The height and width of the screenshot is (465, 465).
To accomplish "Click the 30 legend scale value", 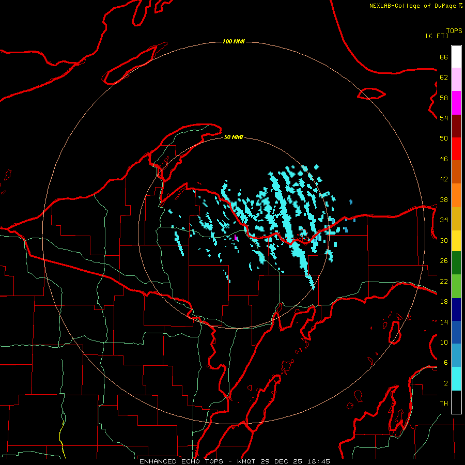I will click(x=444, y=240).
